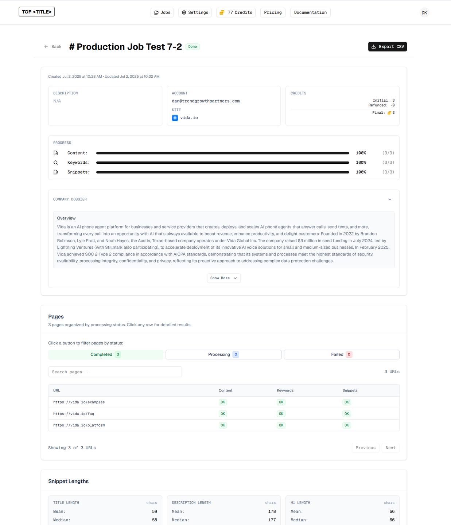451x525 pixels.
Task: Click the Content progress document icon
Action: pyautogui.click(x=56, y=153)
